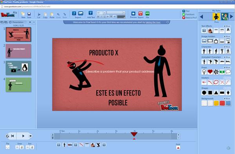Viewport: 235px width, 154px height.
Task: Open the font family dropdown
Action: (x=124, y=13)
